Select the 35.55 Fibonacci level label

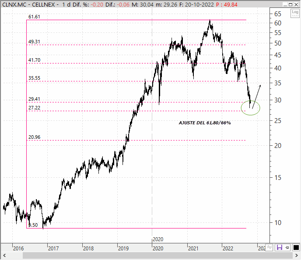34,78
